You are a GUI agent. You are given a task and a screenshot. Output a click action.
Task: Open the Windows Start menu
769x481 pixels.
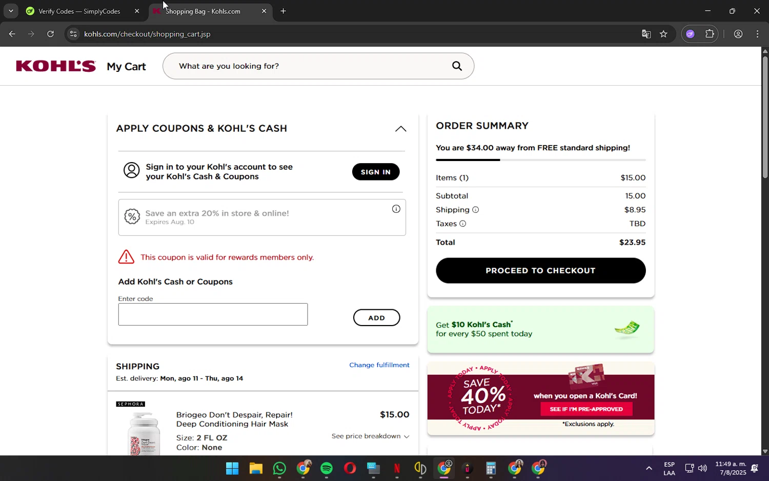click(x=232, y=468)
